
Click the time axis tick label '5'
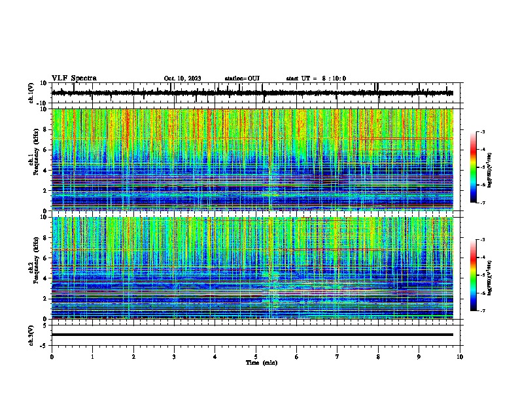point(256,357)
